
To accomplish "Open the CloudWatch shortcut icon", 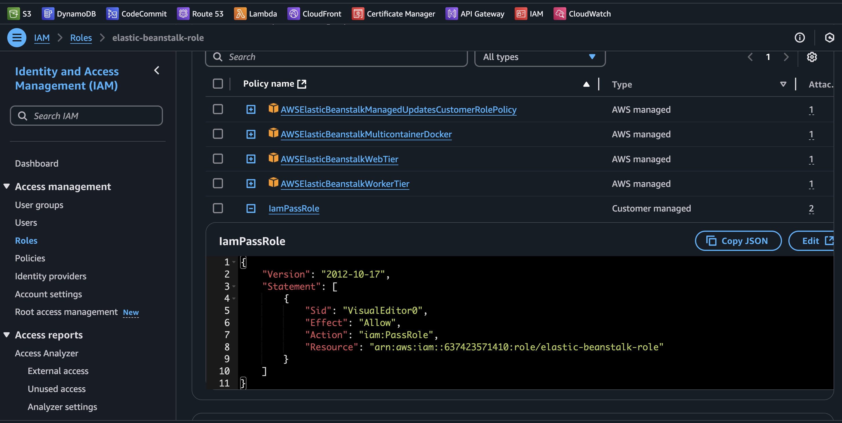I will 560,14.
